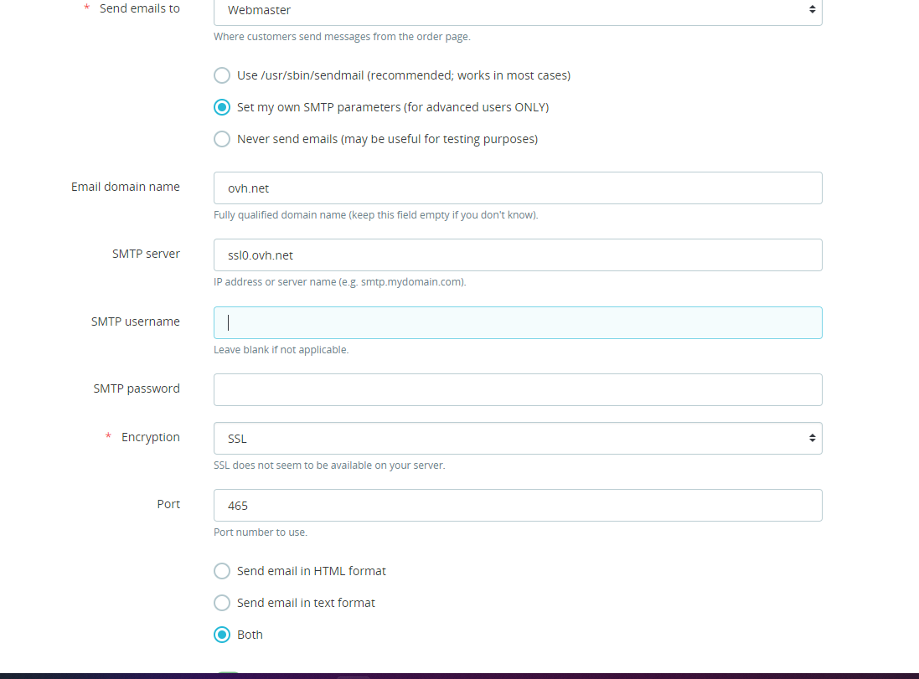Screen dimensions: 919x679
Task: Click the SMTP password label
Action: 137,389
